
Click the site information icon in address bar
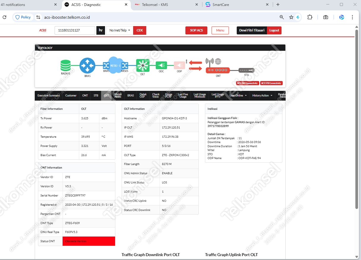tap(38, 17)
